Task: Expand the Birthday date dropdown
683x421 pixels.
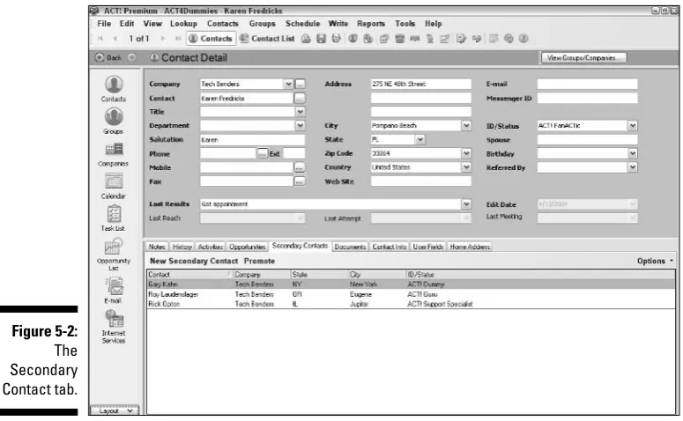Action: pyautogui.click(x=633, y=153)
